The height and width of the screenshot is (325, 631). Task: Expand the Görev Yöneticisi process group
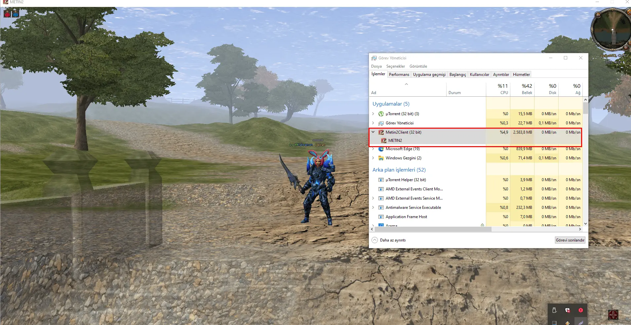[x=373, y=123]
